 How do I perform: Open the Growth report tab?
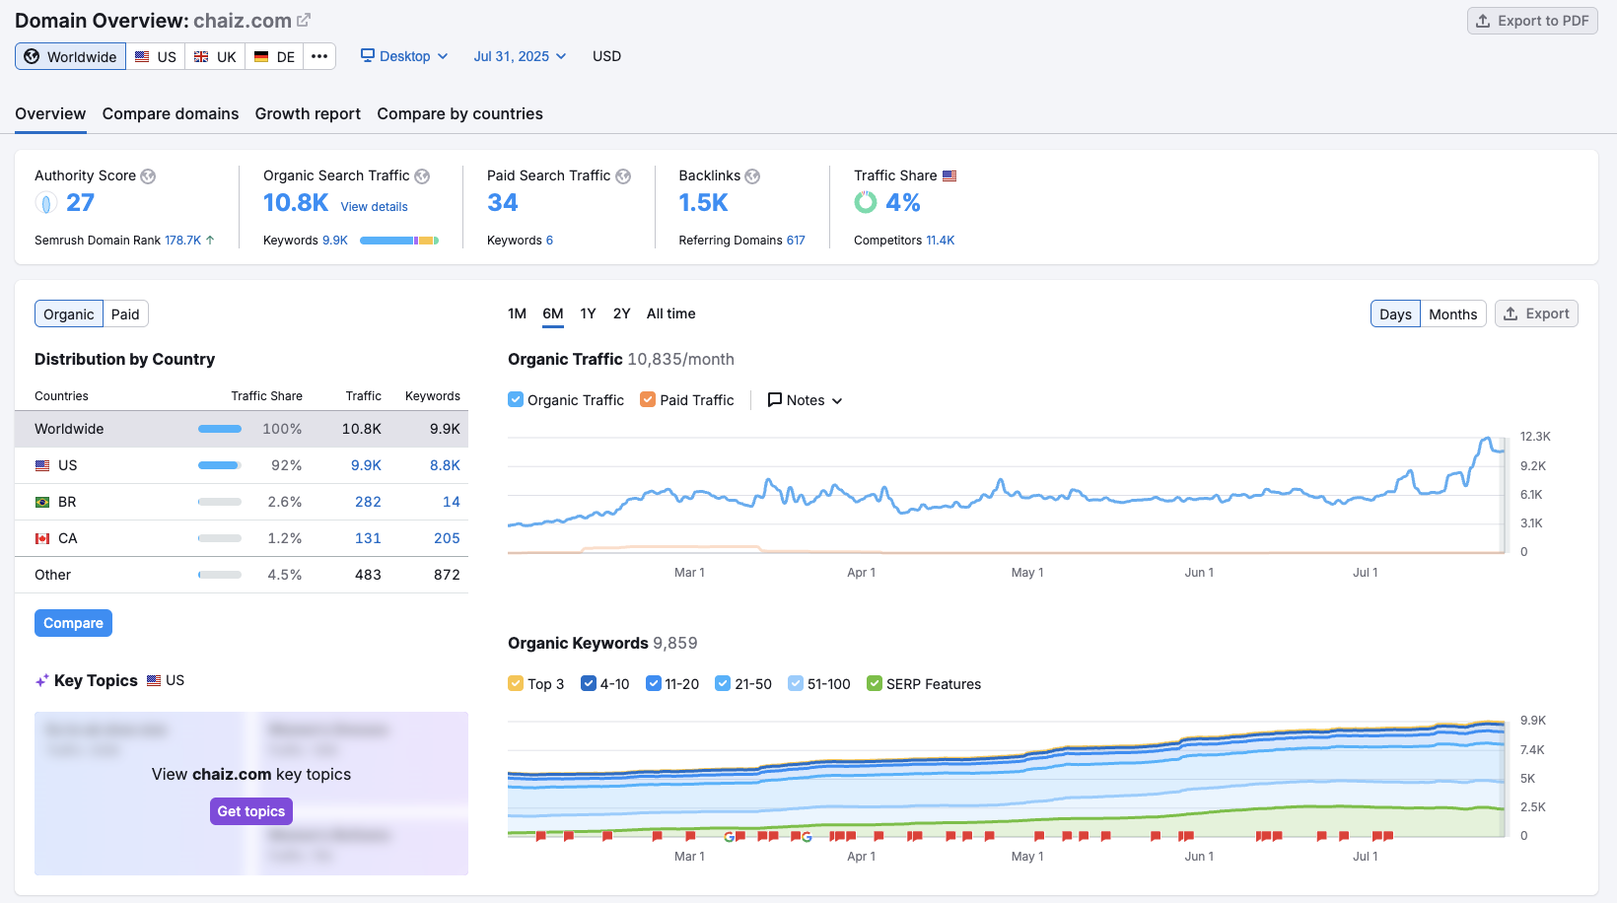308,113
